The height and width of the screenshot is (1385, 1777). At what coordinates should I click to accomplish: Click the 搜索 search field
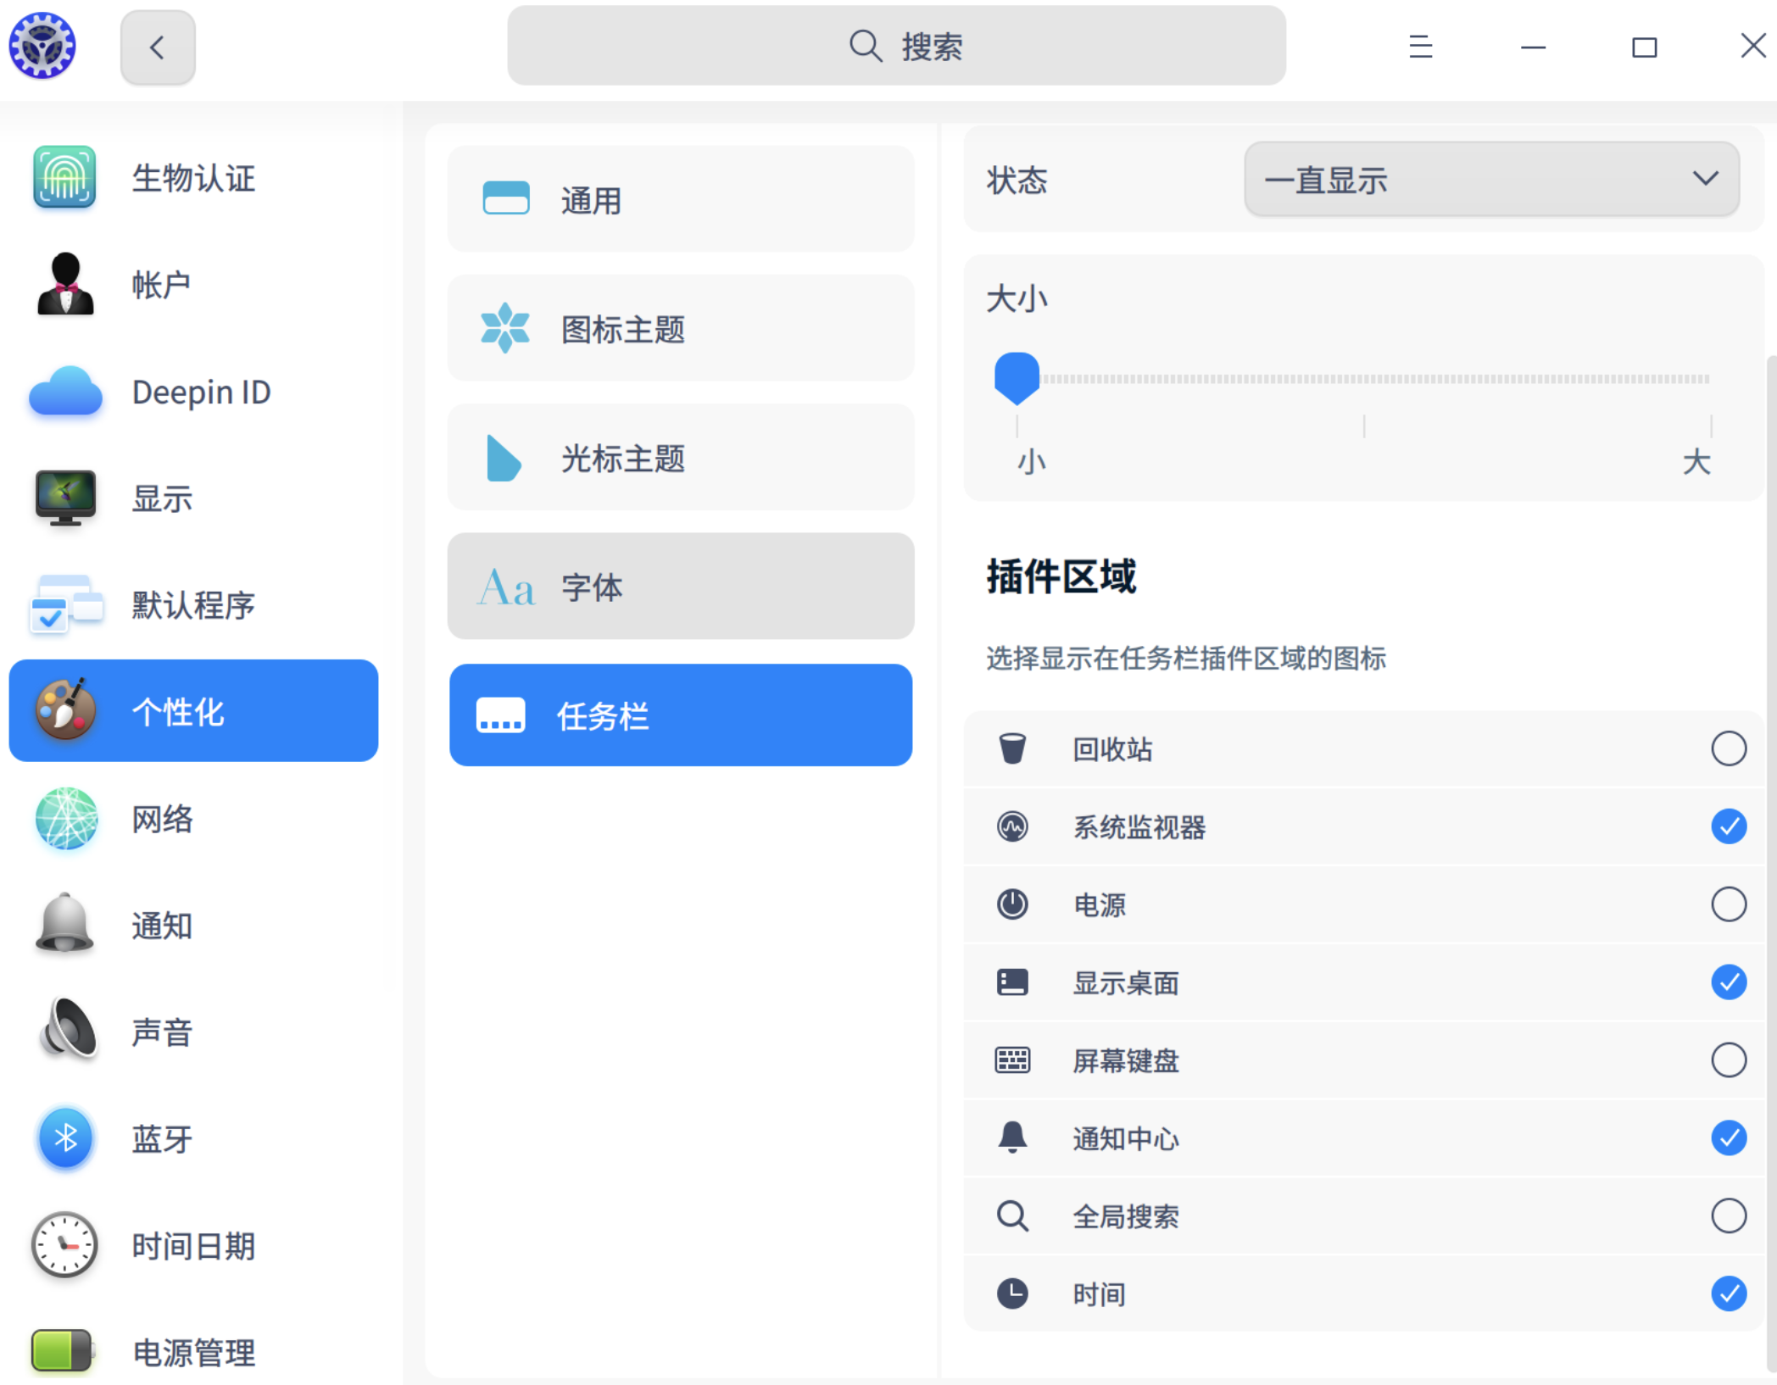[896, 47]
